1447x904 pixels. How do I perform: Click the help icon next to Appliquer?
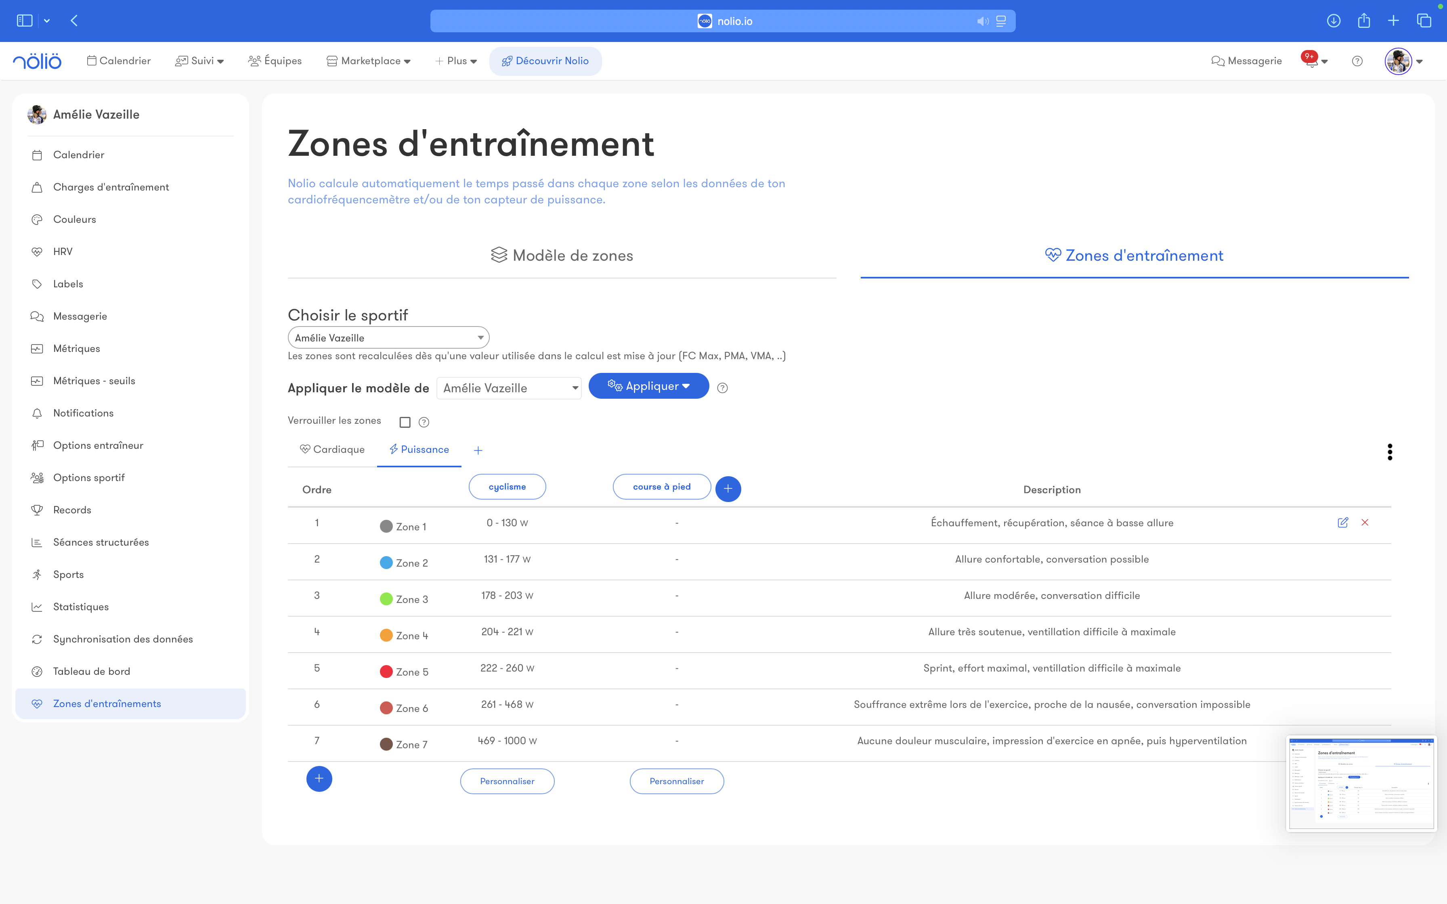(722, 388)
